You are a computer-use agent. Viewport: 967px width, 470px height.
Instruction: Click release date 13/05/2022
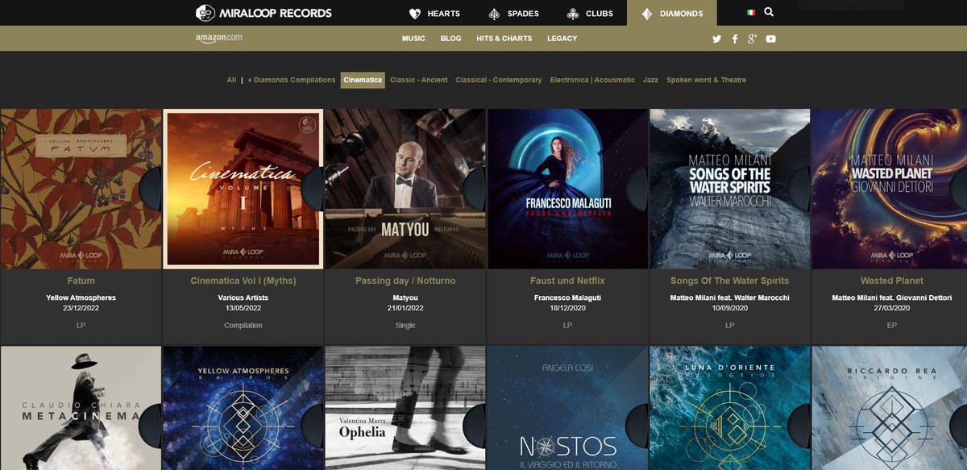point(243,307)
